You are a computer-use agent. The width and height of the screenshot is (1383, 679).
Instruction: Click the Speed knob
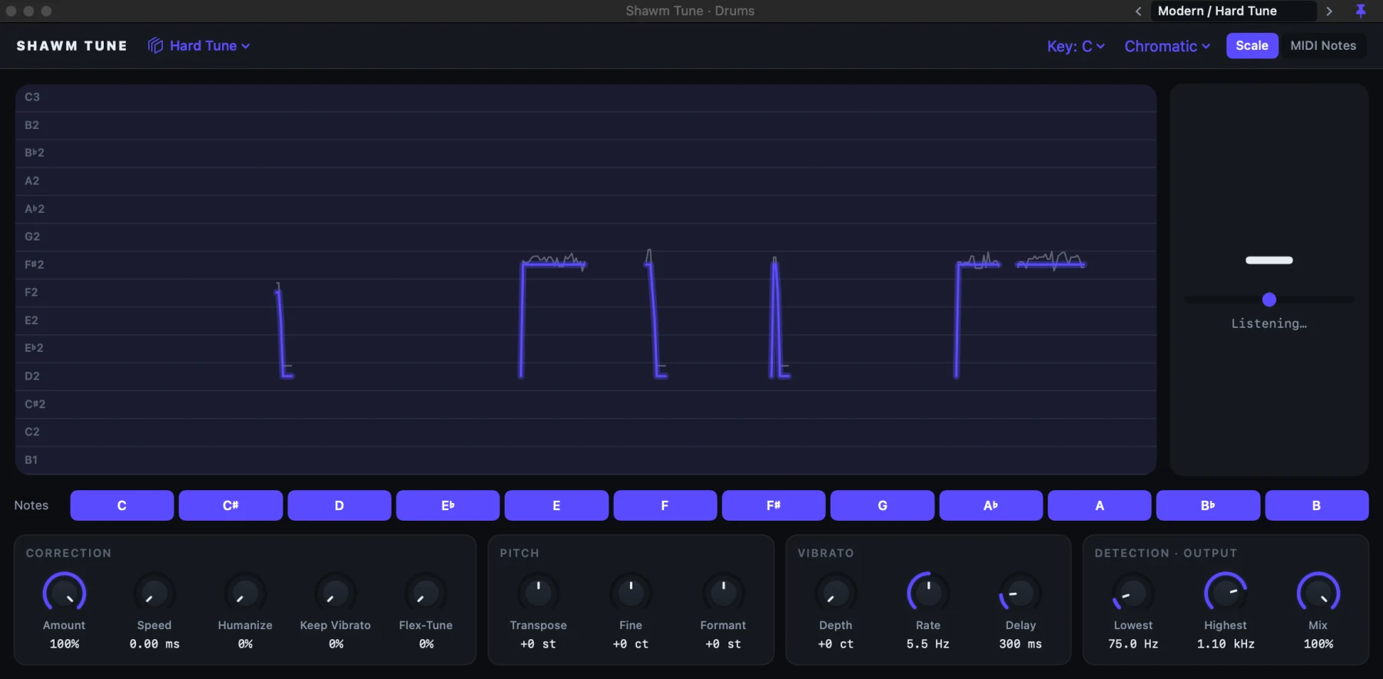[154, 593]
